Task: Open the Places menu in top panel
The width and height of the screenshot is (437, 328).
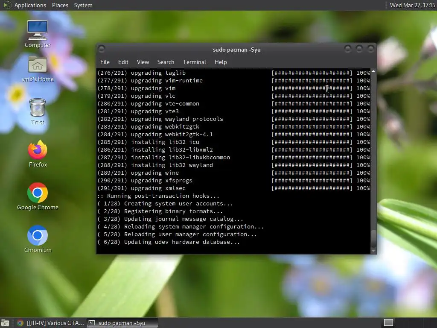Action: pyautogui.click(x=60, y=5)
